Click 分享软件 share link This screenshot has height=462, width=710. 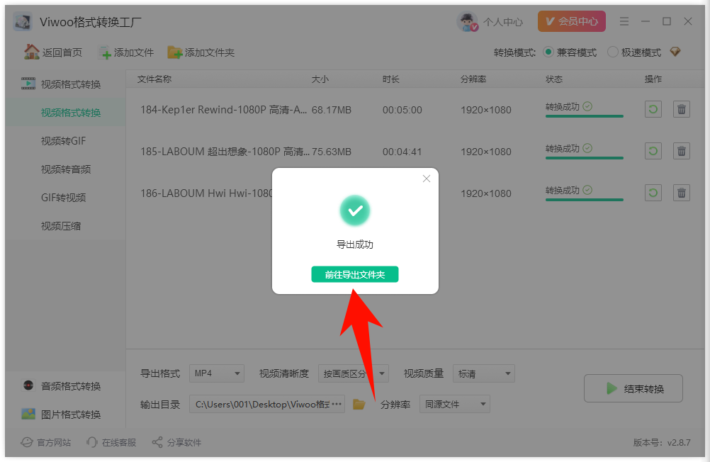click(x=176, y=442)
